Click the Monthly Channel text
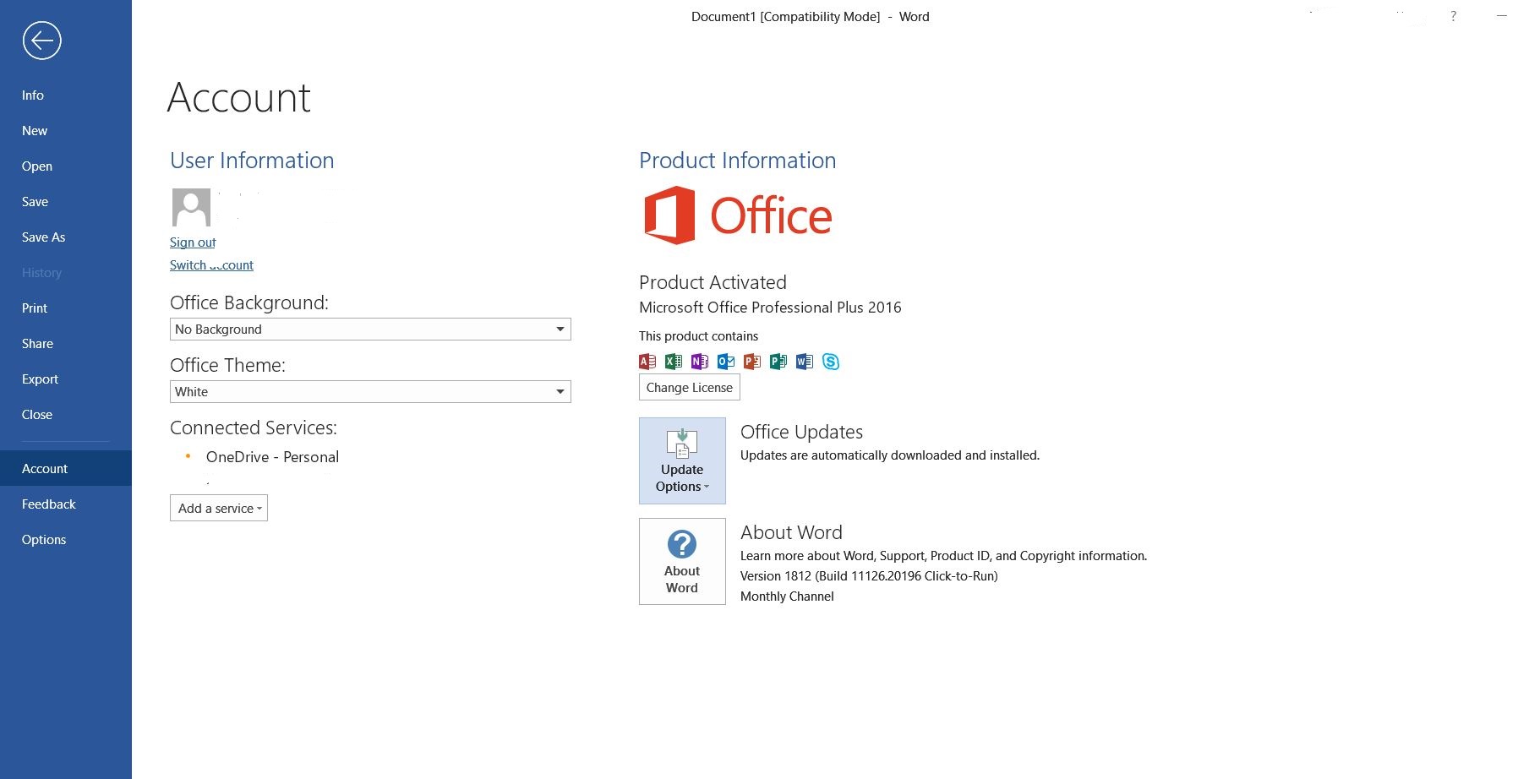 (x=787, y=597)
